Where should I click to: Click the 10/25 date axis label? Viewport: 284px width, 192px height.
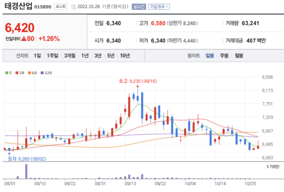click(x=250, y=184)
